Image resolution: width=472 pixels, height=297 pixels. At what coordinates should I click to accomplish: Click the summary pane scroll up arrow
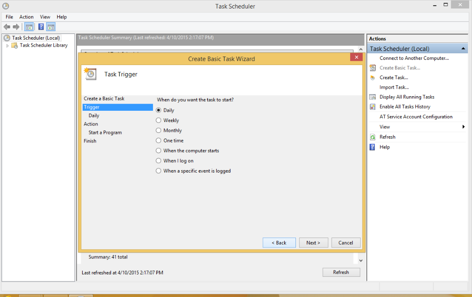pos(361,49)
